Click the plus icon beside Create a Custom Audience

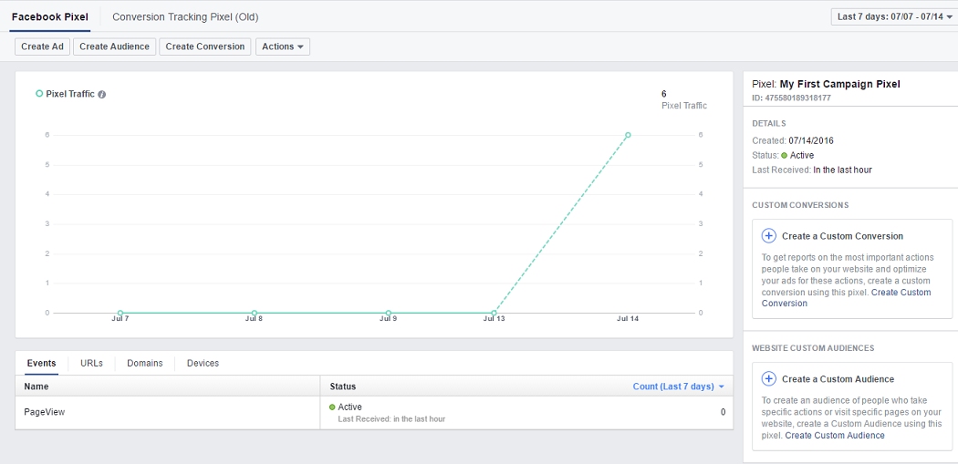[x=768, y=378]
